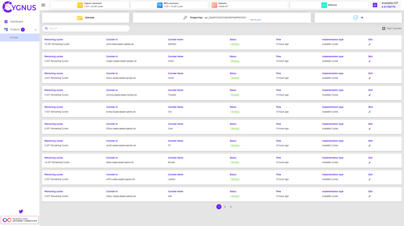The height and width of the screenshot is (226, 404).
Task: Click the 72.00T Remaining Cycles value
Action: 57,44
